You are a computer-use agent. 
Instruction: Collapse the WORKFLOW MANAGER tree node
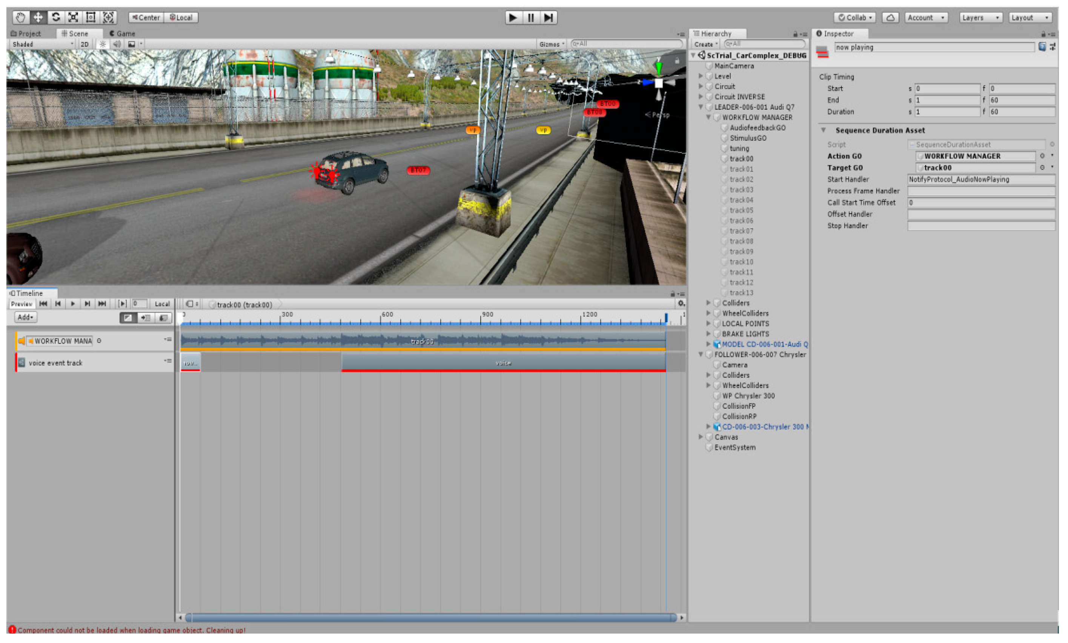click(x=708, y=117)
